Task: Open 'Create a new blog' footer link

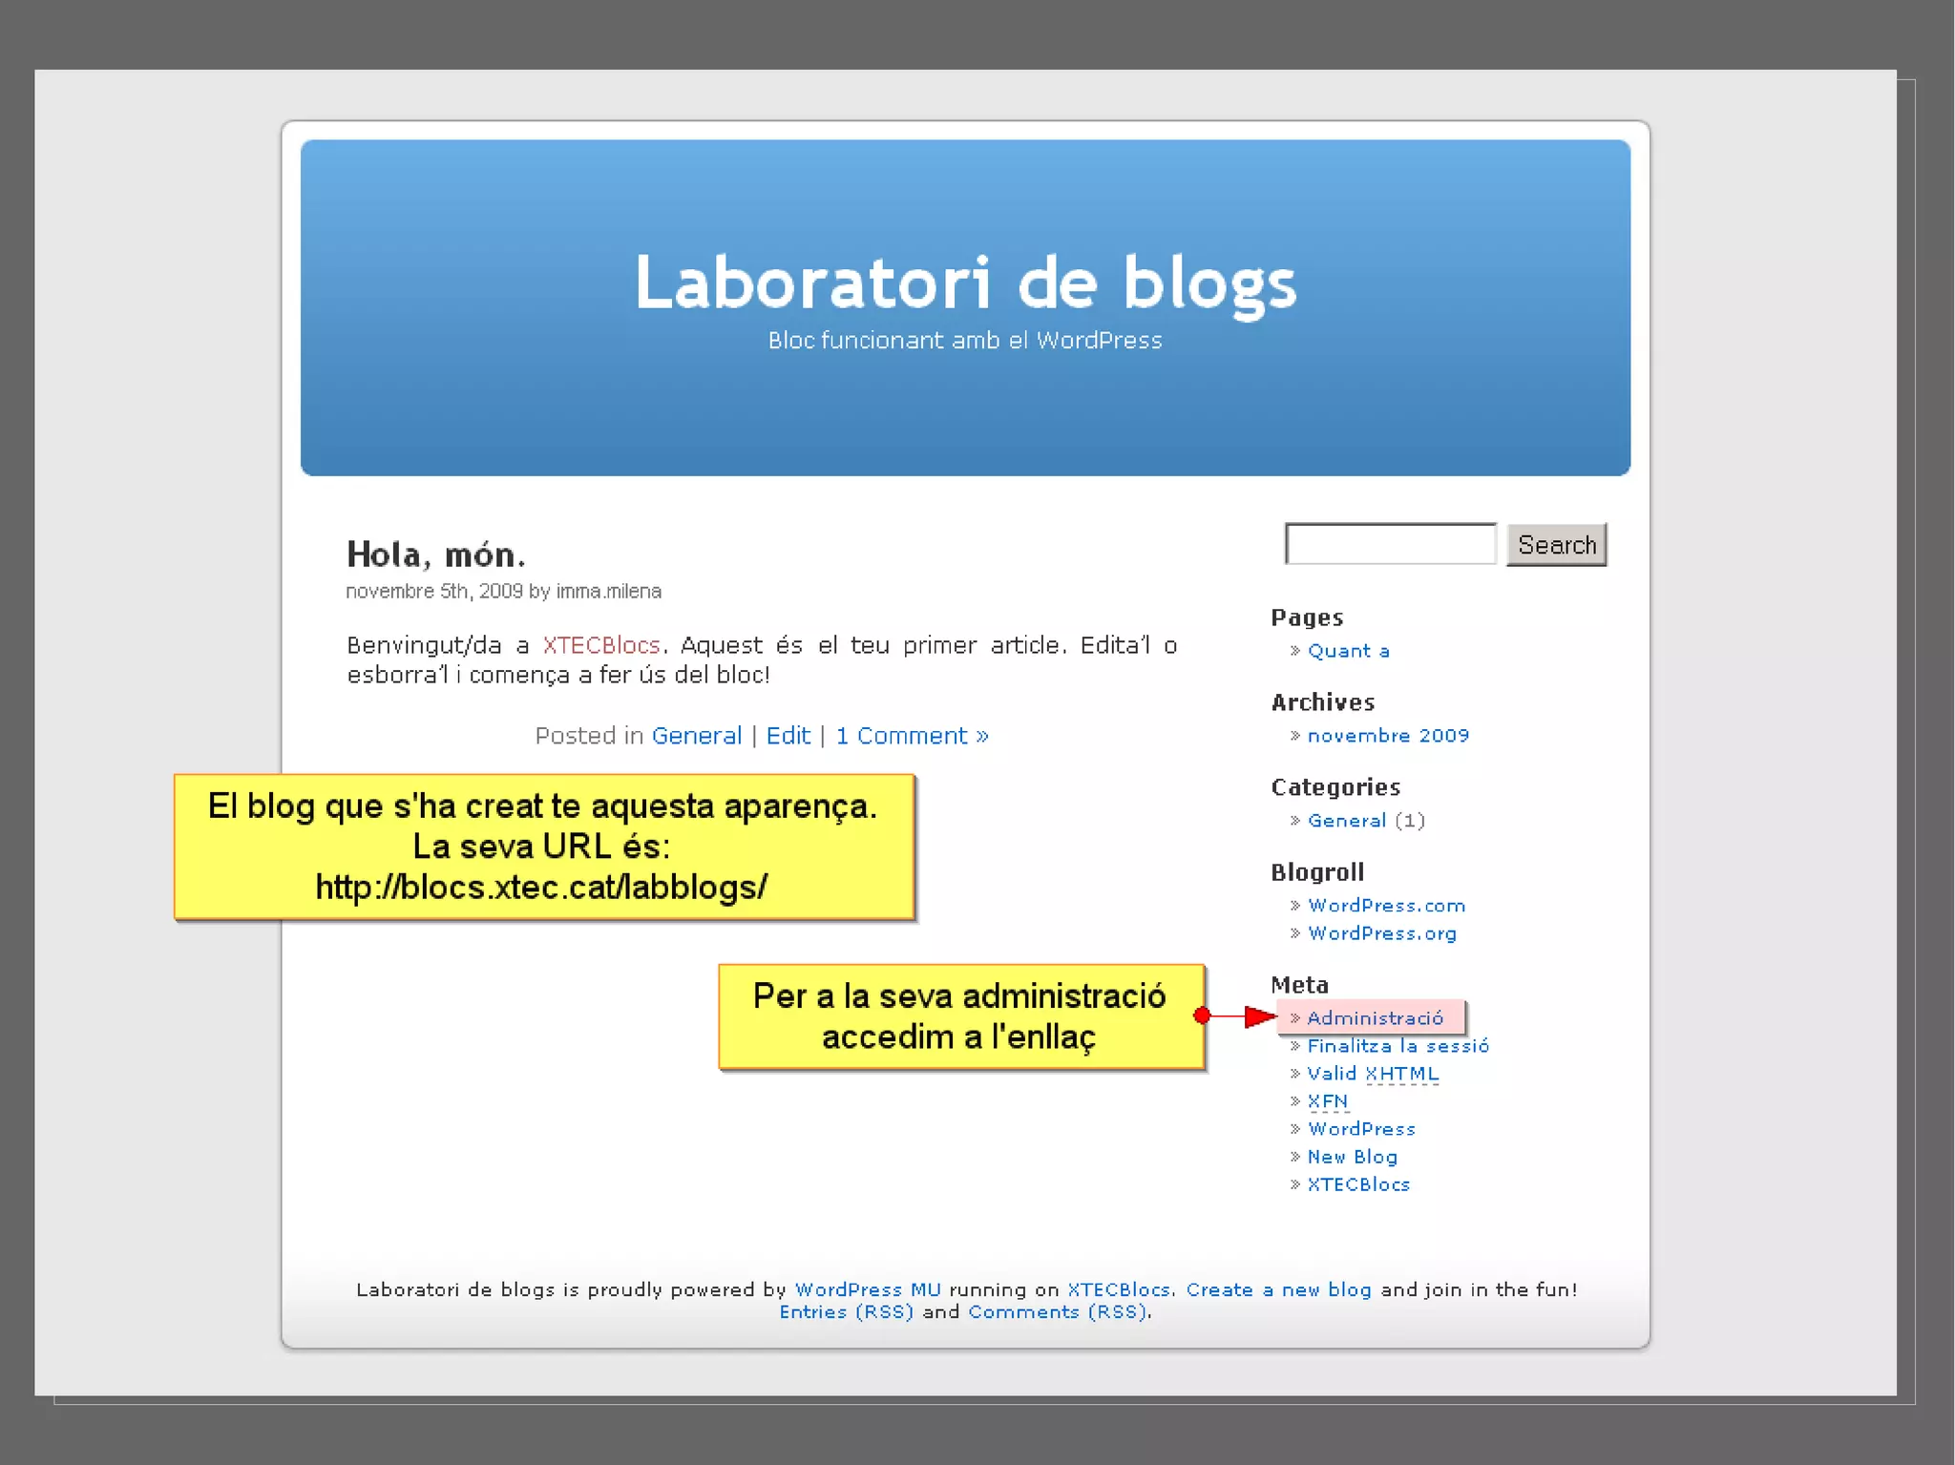Action: pyautogui.click(x=1278, y=1290)
